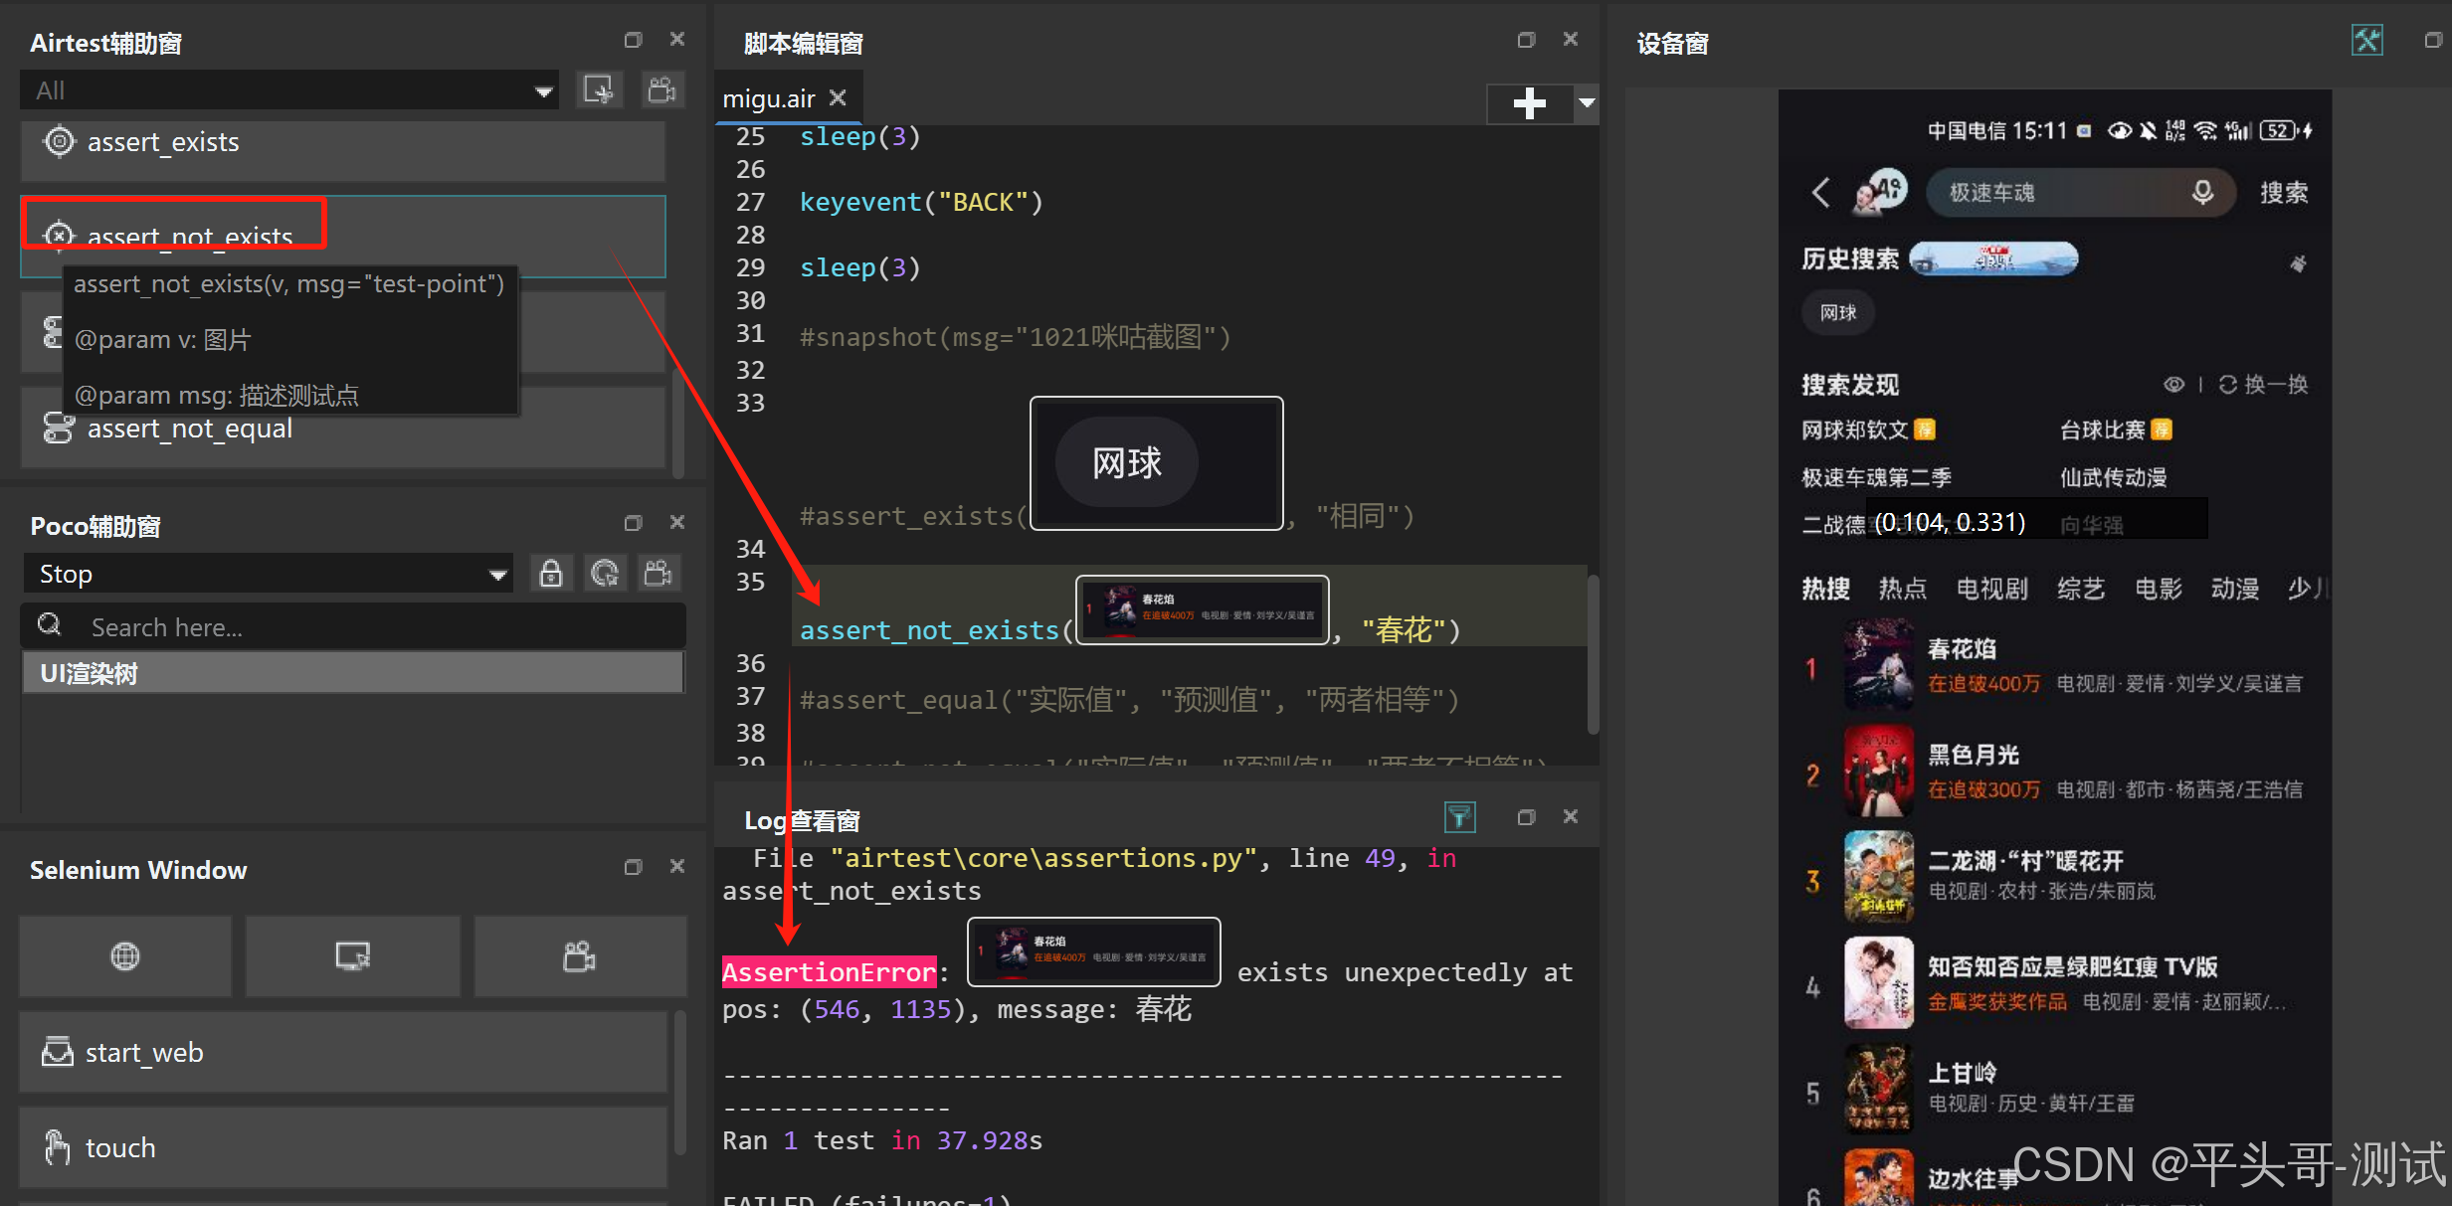The image size is (2452, 1206).
Task: Open the device window tools icon
Action: click(2366, 41)
